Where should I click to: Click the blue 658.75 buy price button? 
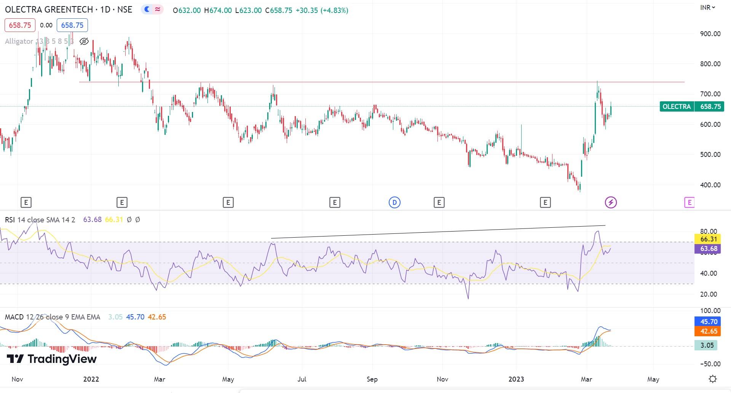(x=72, y=25)
